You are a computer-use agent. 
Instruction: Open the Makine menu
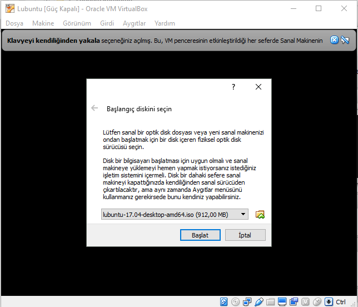pos(43,23)
